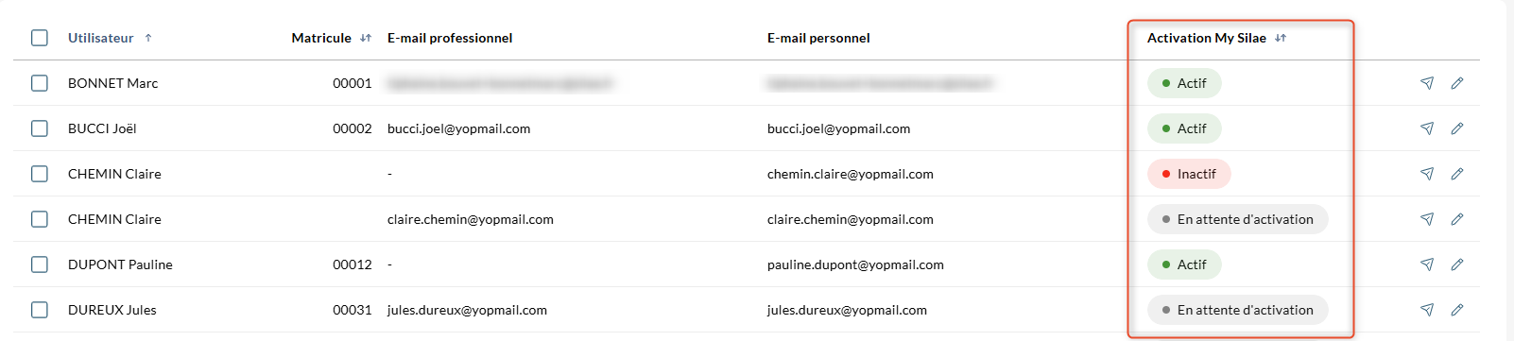The width and height of the screenshot is (1514, 341).
Task: Open the bucci.joel@yopmail.com professional email
Action: 458,128
